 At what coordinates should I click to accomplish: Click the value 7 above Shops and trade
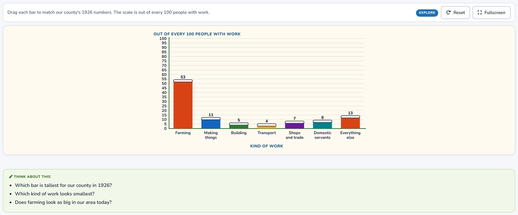click(x=295, y=119)
